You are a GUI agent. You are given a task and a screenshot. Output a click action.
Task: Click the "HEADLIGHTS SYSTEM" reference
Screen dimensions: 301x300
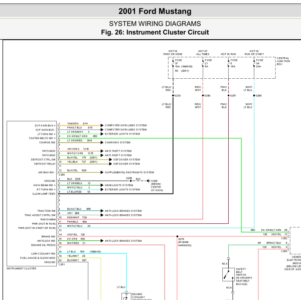tap(119, 186)
